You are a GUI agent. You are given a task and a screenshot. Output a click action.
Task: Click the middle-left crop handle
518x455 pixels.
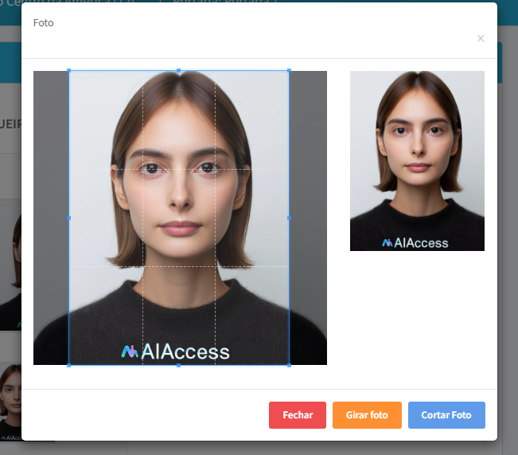click(x=69, y=218)
